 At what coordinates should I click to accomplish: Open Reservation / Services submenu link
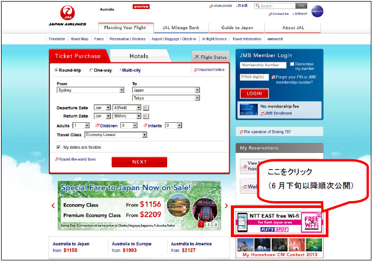[127, 39]
